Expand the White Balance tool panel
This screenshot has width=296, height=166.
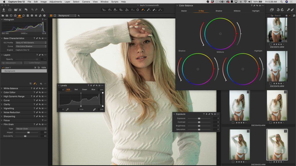point(2,88)
